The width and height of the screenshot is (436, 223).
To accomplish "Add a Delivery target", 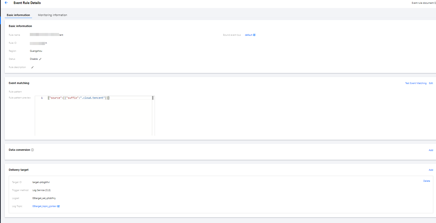I will [431, 170].
